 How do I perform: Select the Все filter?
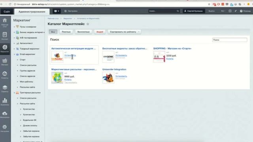click(53, 32)
